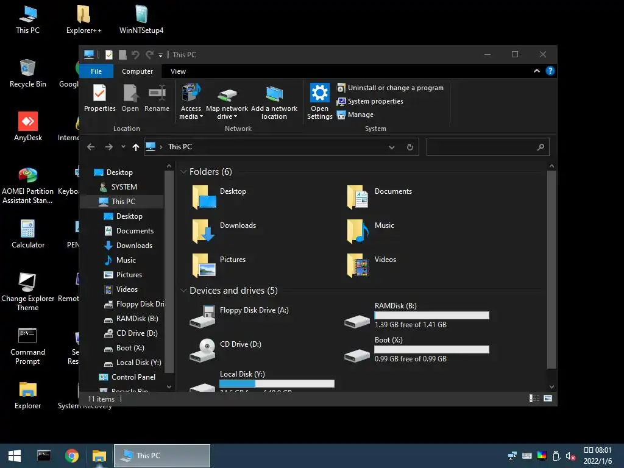Click Uninstall or change a program
This screenshot has height=468, width=624.
point(390,88)
